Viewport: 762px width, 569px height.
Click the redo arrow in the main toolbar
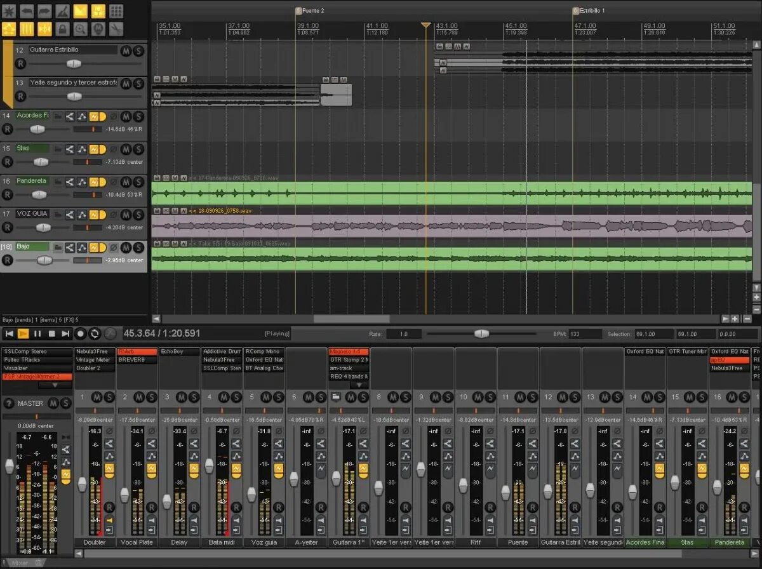tap(44, 11)
